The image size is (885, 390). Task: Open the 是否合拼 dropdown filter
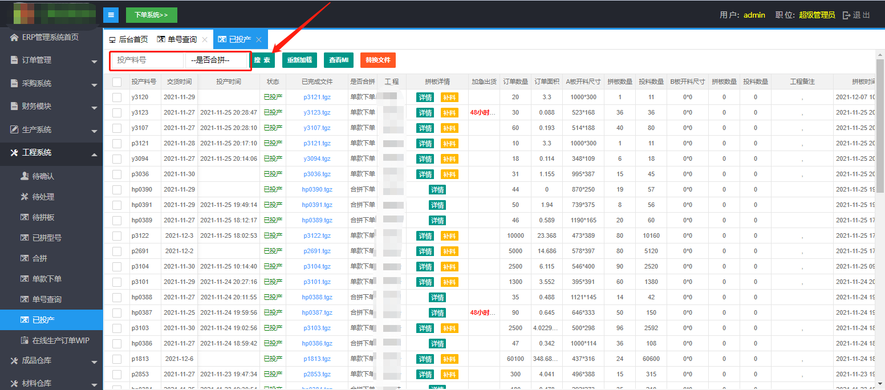217,60
